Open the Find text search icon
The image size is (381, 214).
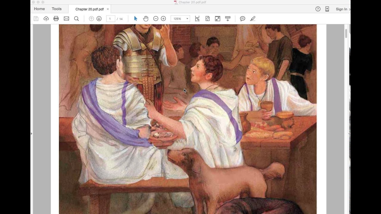(x=76, y=19)
